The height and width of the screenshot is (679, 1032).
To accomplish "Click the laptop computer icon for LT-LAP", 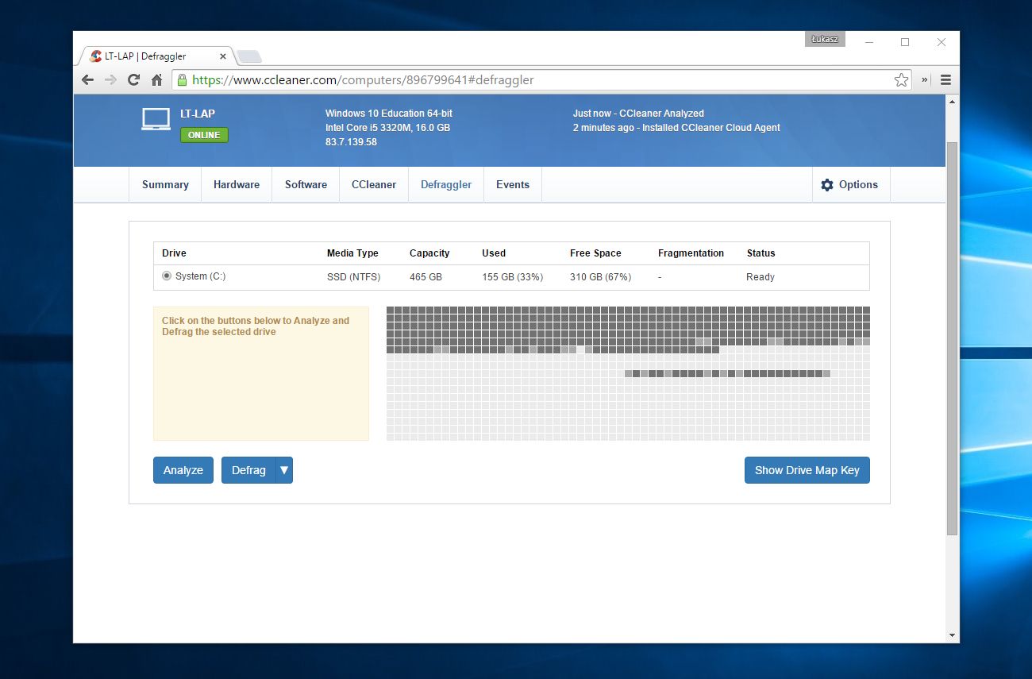I will [x=156, y=119].
